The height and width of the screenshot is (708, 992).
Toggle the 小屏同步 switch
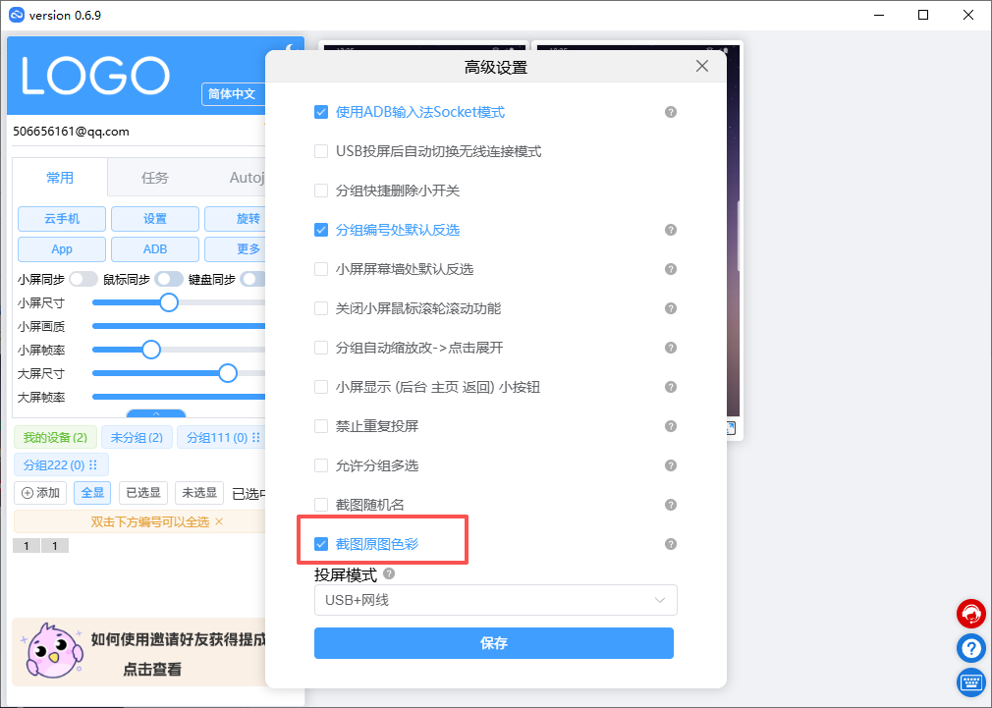click(x=83, y=279)
